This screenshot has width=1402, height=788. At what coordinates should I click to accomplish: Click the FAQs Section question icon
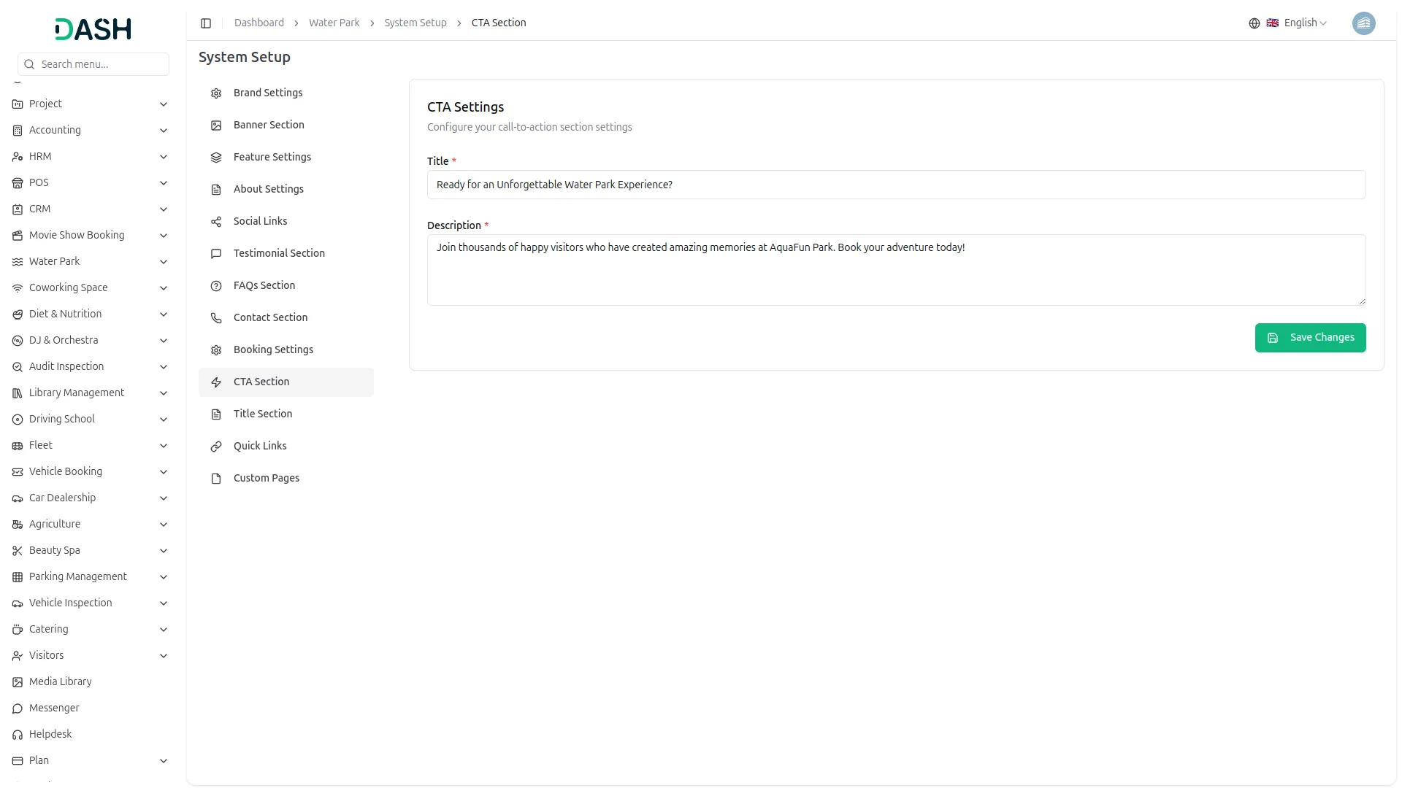pyautogui.click(x=216, y=286)
